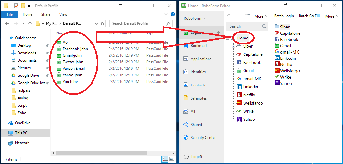Open Siber folder in right list
Viewport: 343px width, 164px height.
[x=282, y=27]
